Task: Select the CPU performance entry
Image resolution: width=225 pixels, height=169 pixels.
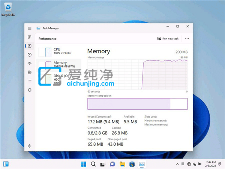Action: 59,52
